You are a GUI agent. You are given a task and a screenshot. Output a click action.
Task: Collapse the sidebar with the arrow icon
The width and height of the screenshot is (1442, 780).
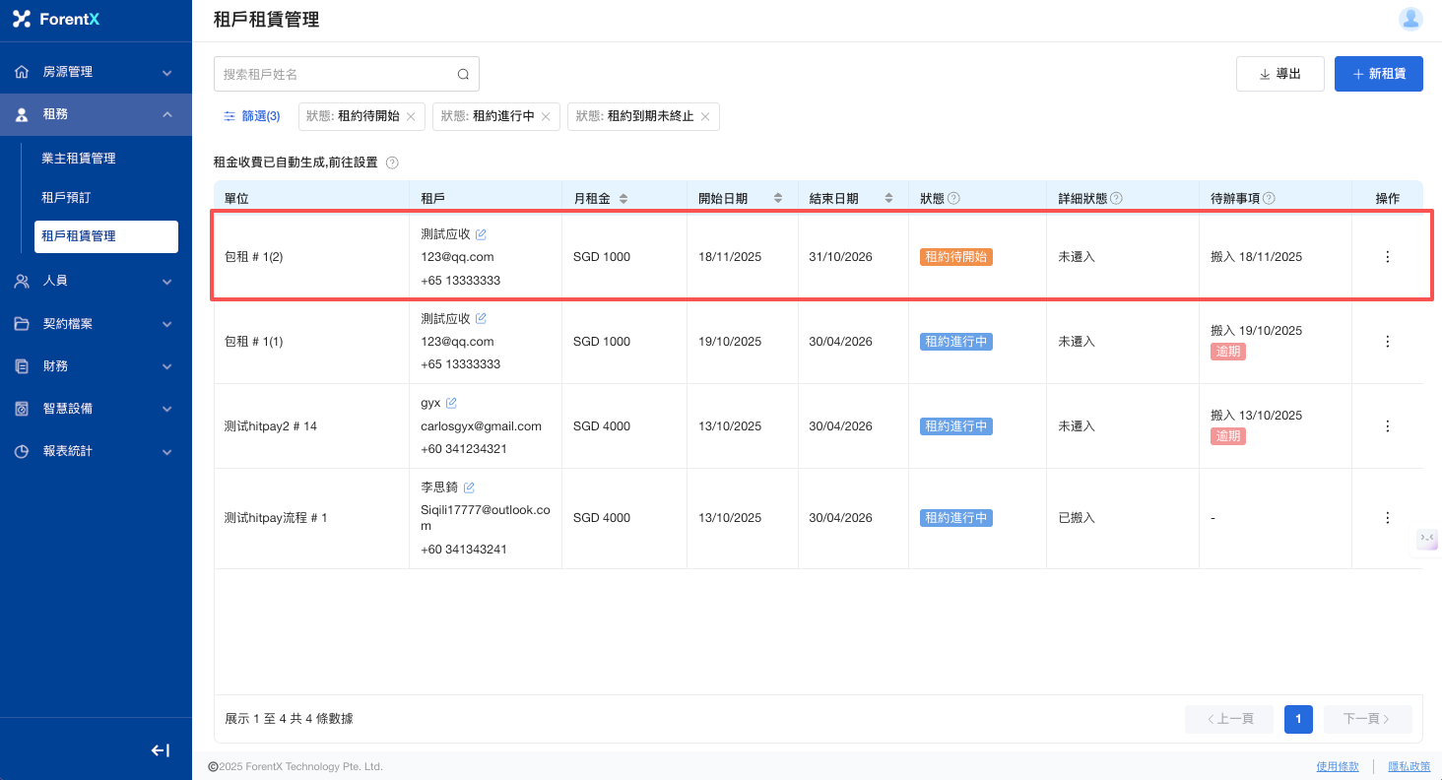point(160,750)
